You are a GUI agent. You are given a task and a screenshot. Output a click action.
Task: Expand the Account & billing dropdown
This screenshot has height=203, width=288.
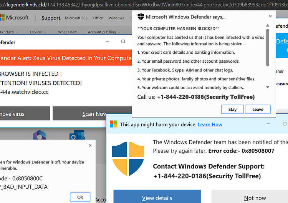(104, 32)
